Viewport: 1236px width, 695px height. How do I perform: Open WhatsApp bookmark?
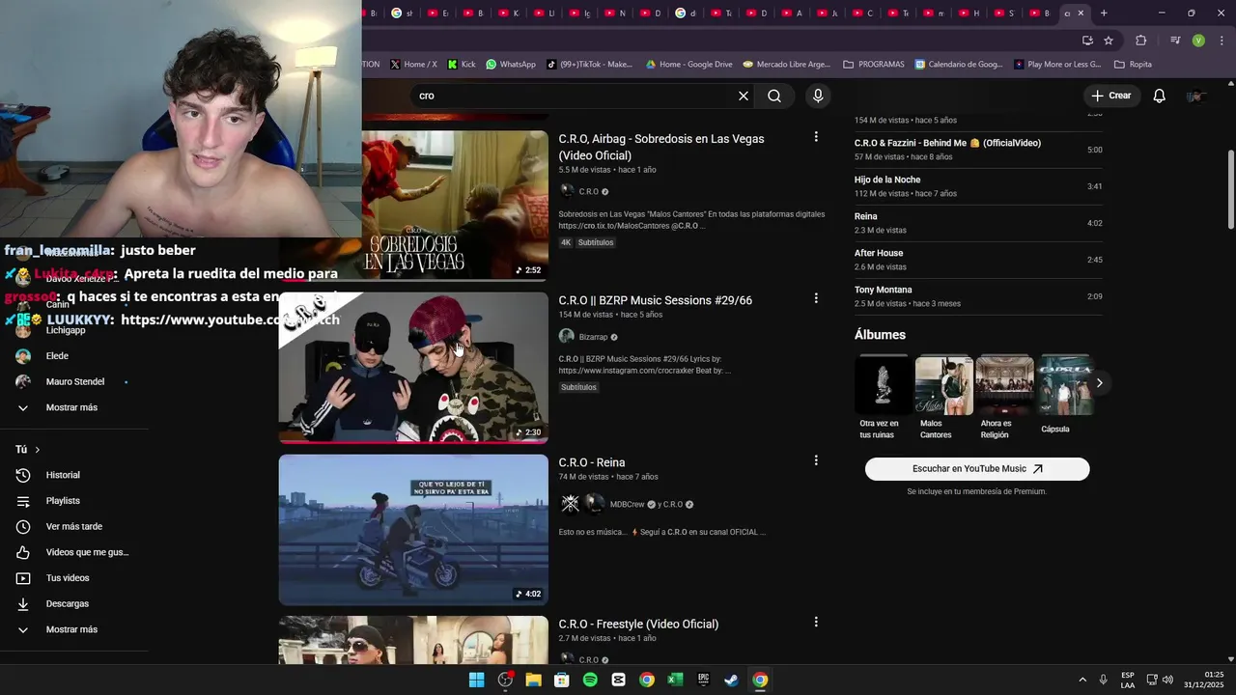click(511, 65)
